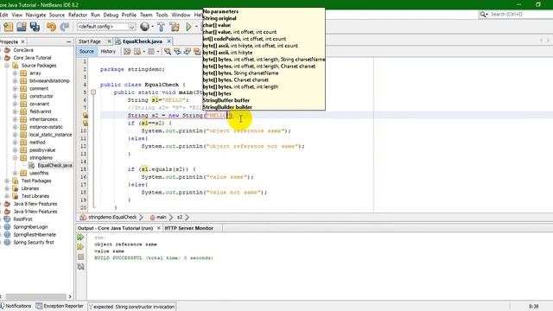Click the Save All toolbar icon
This screenshot has height=311, width=553.
pyautogui.click(x=35, y=27)
